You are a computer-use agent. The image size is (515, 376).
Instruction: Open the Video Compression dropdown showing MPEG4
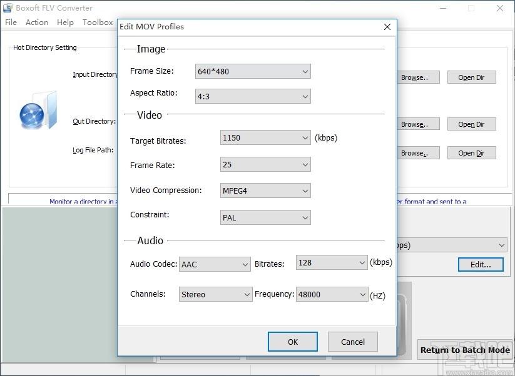click(265, 190)
